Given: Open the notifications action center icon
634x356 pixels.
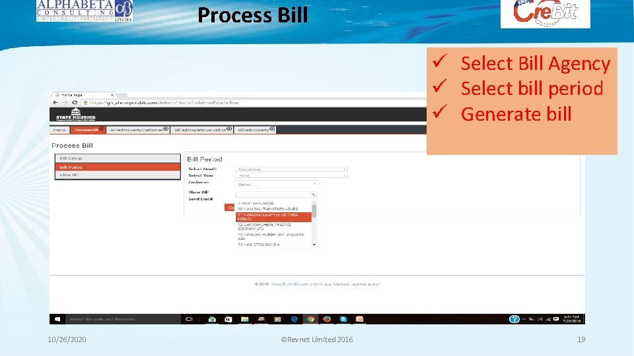Looking at the screenshot, I should pyautogui.click(x=556, y=319).
